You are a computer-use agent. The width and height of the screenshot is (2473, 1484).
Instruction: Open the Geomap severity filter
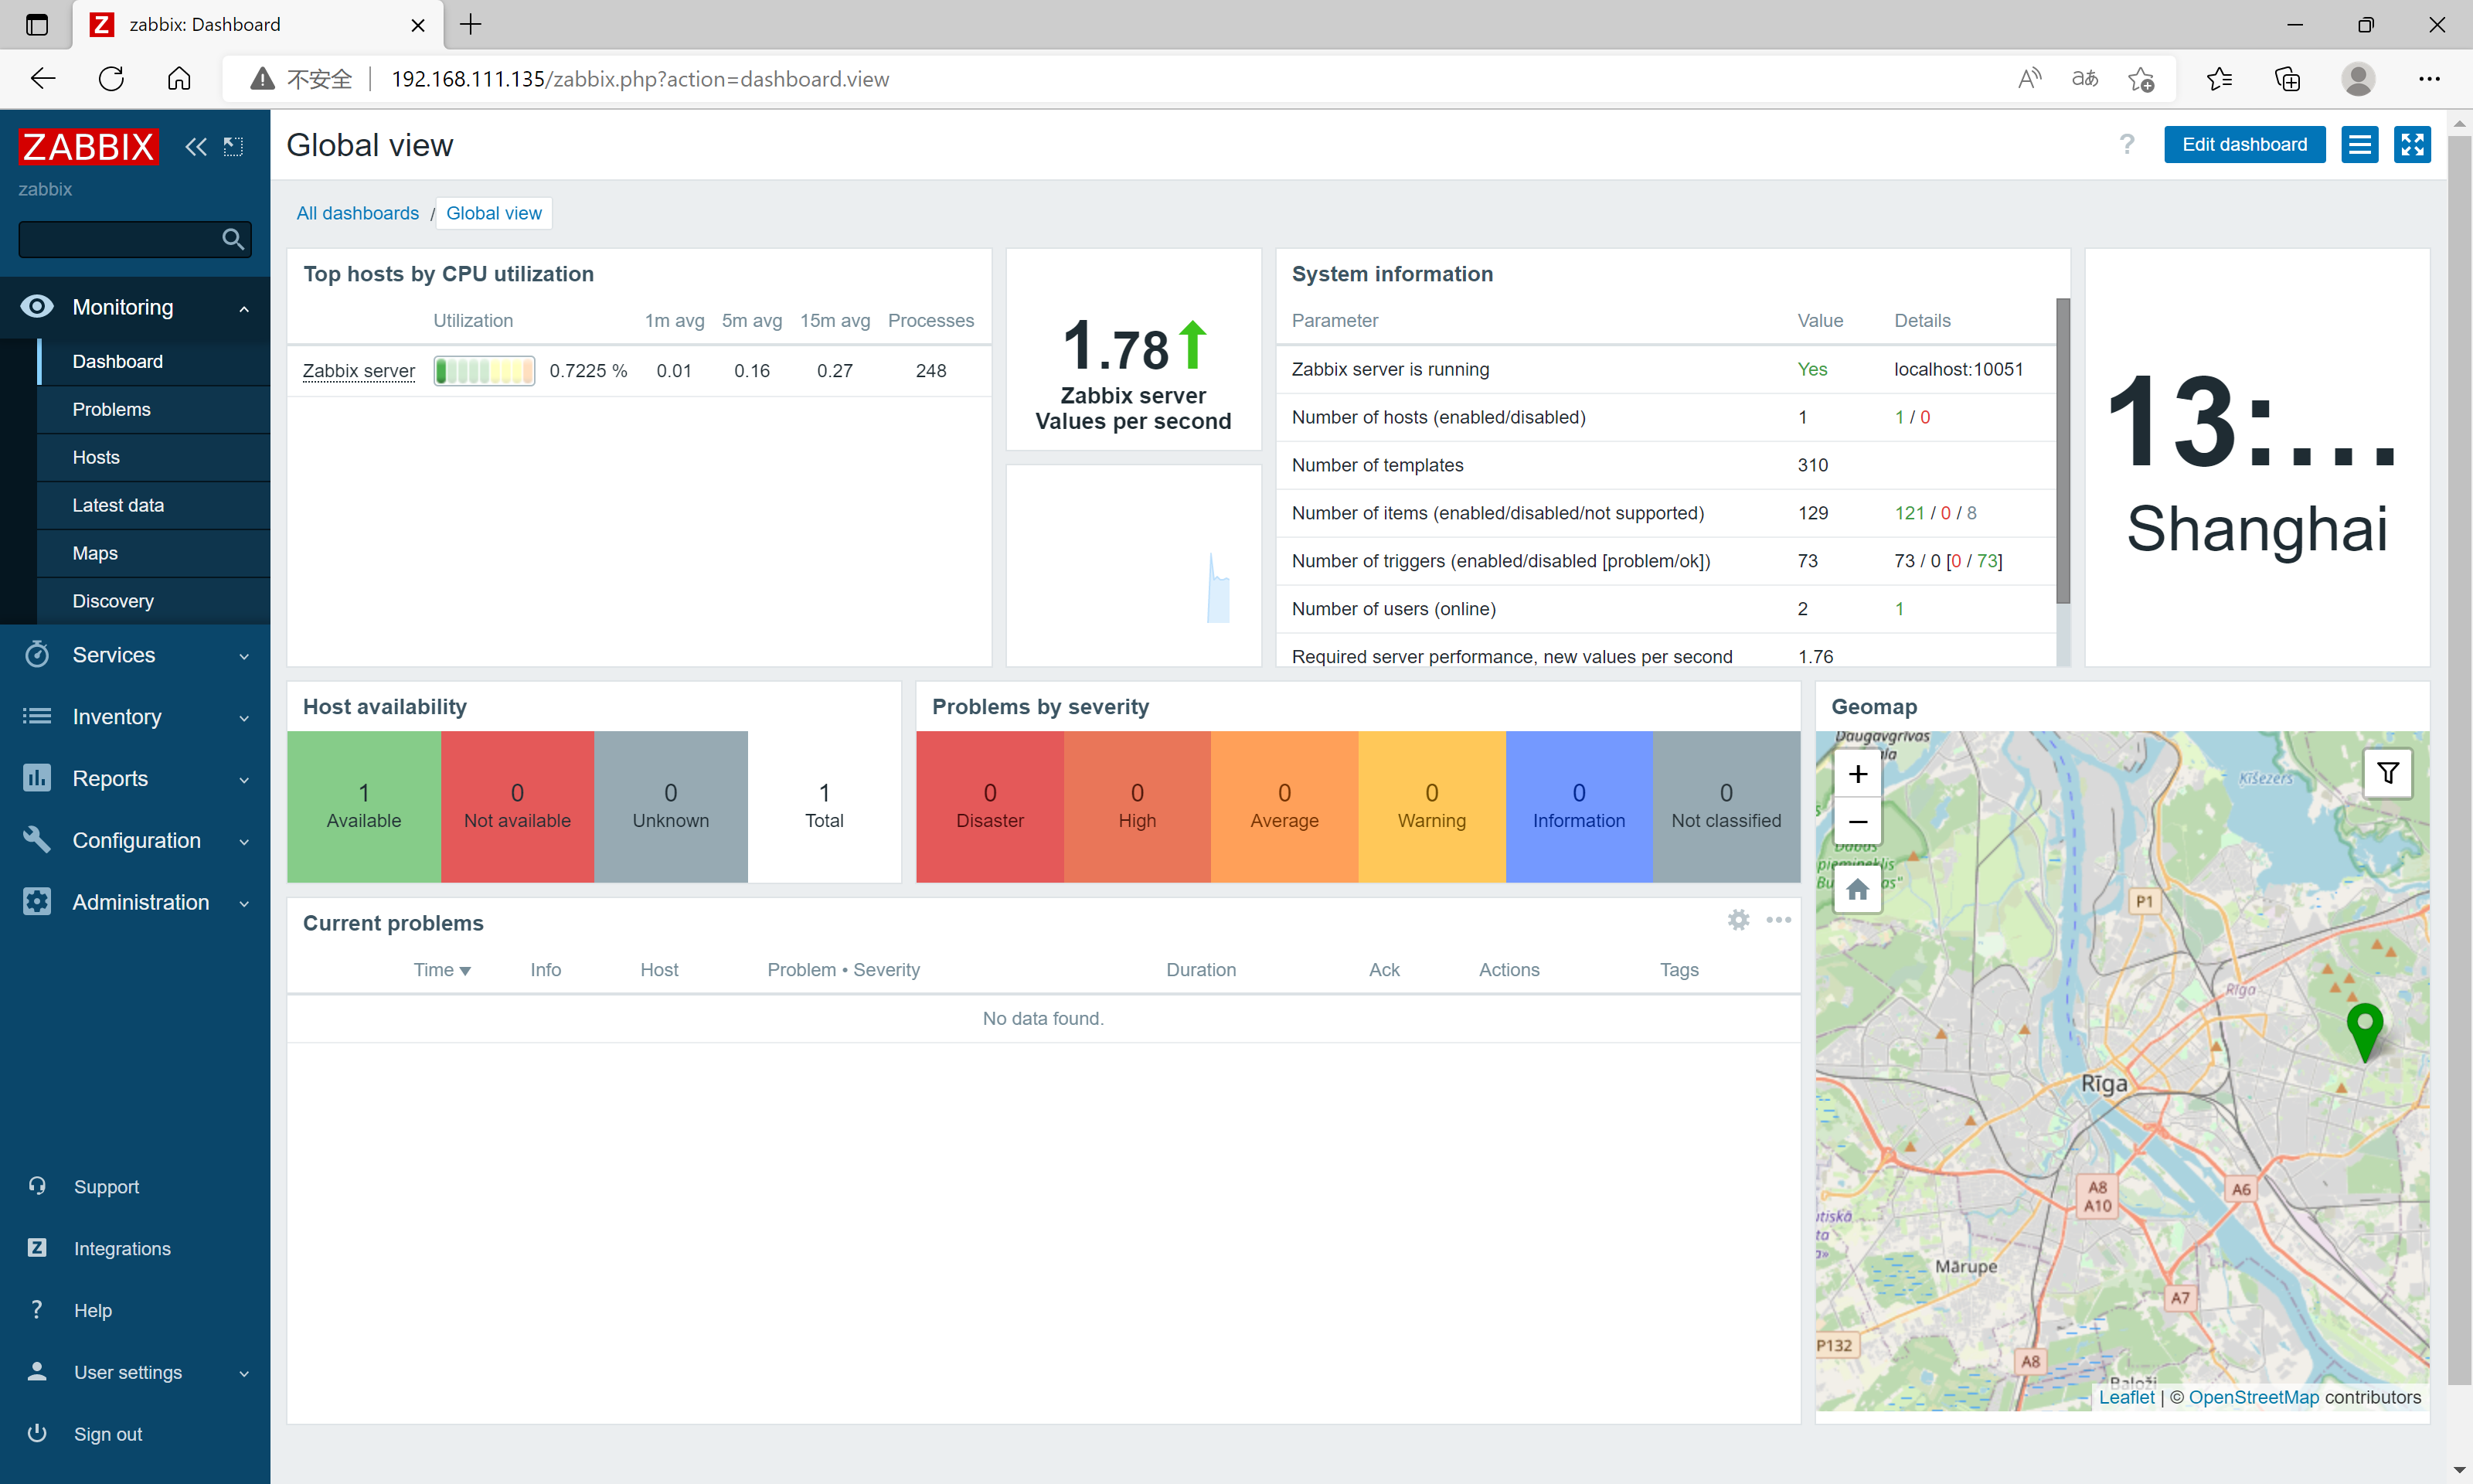(2388, 773)
